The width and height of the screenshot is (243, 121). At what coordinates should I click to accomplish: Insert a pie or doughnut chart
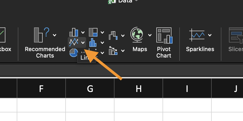pyautogui.click(x=73, y=52)
